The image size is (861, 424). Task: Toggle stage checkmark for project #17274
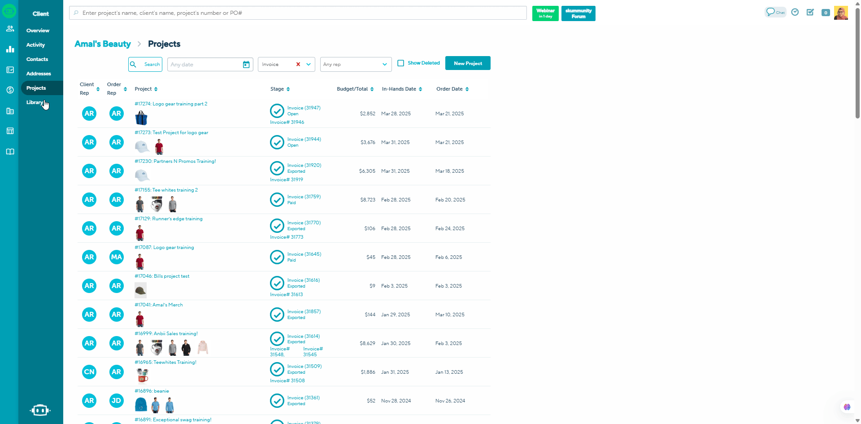pos(277,110)
